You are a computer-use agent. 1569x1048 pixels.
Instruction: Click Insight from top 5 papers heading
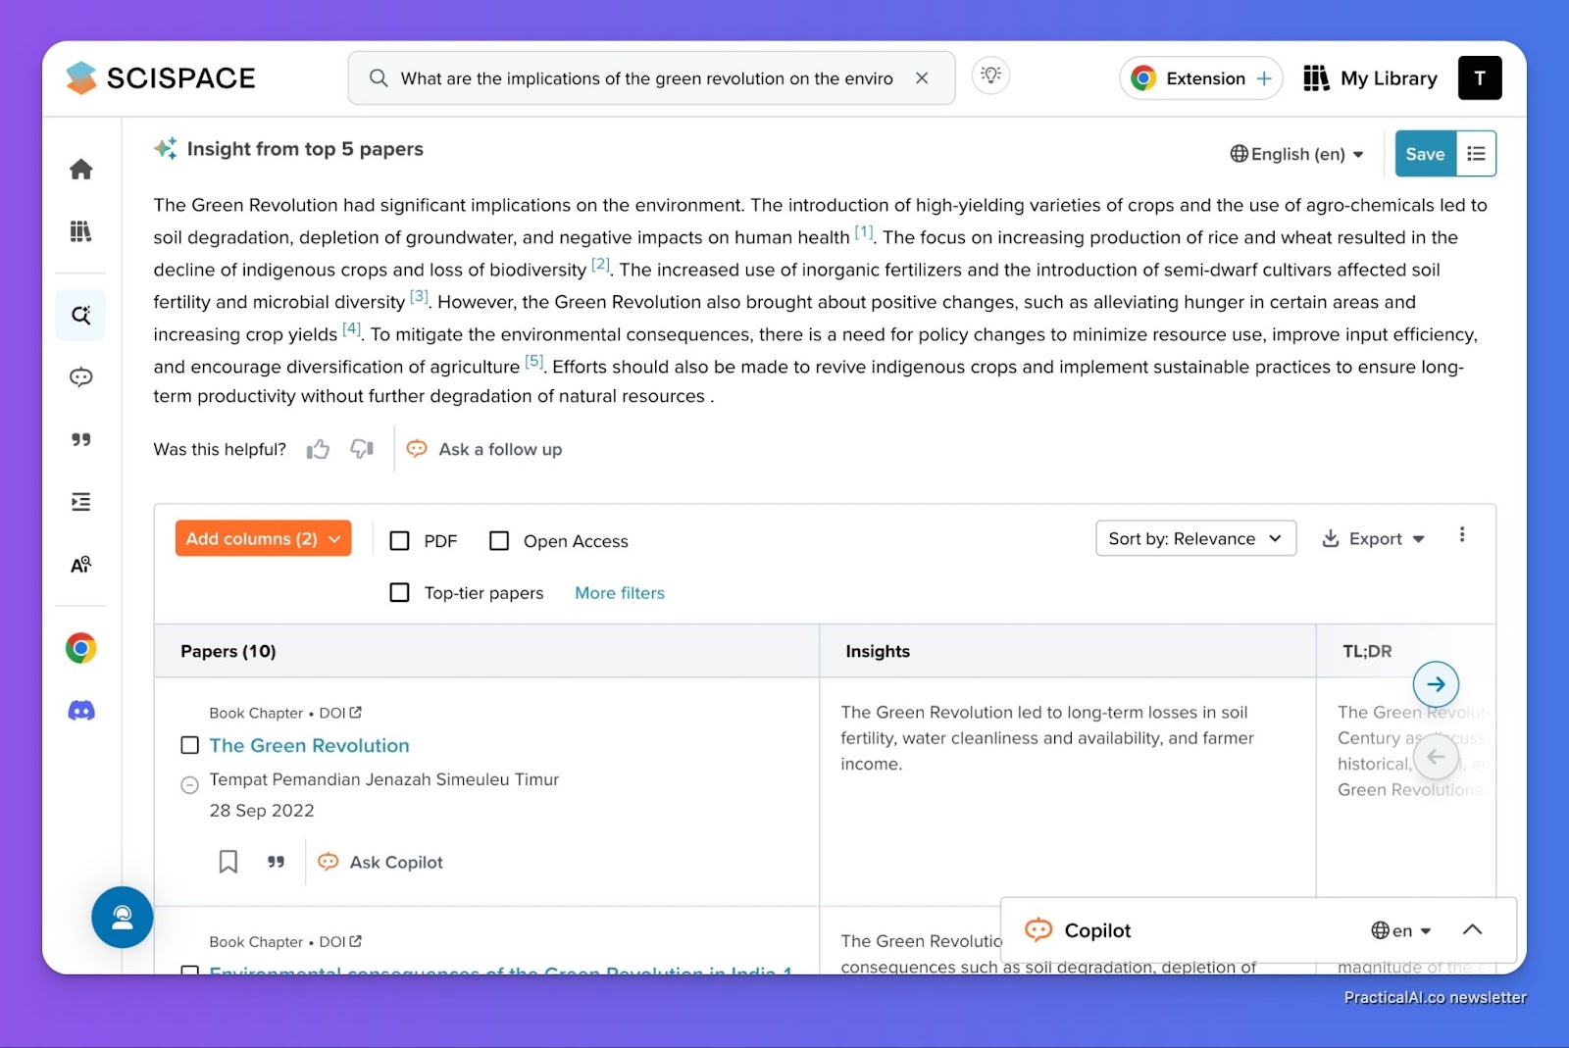click(305, 149)
